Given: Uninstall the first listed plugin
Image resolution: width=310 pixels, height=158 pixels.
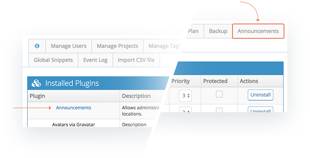Looking at the screenshot, I should [261, 95].
